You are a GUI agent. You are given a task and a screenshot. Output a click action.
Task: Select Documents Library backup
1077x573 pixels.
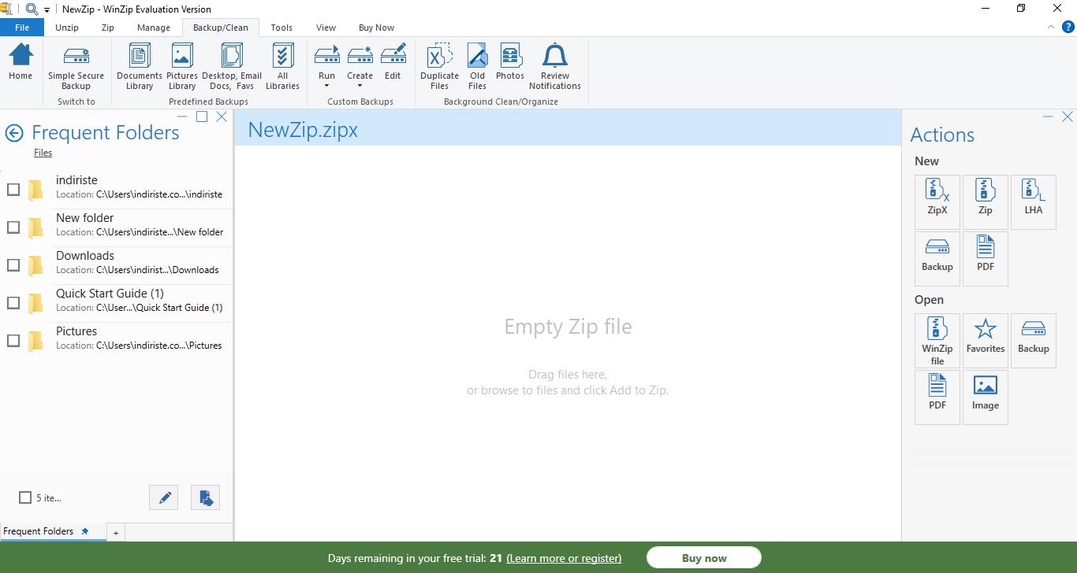tap(139, 68)
